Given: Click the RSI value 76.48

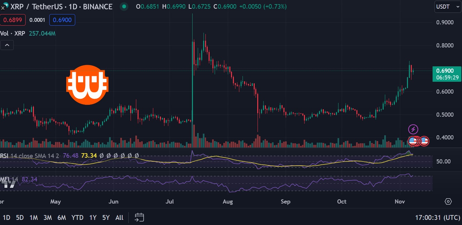Looking at the screenshot, I should pos(71,156).
